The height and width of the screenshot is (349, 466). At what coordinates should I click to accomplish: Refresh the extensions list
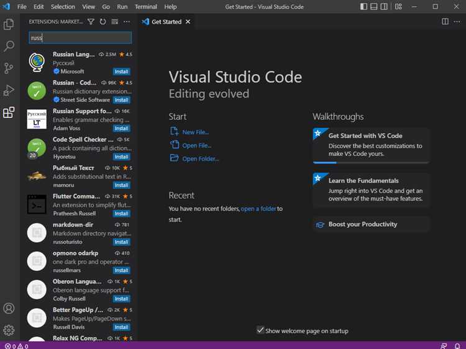[103, 22]
